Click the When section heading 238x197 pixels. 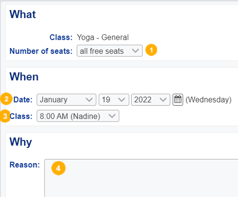pos(24,77)
